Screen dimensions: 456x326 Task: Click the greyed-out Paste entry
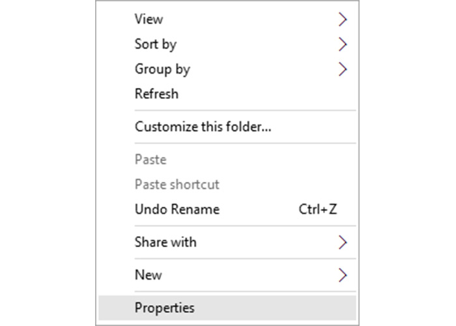150,160
